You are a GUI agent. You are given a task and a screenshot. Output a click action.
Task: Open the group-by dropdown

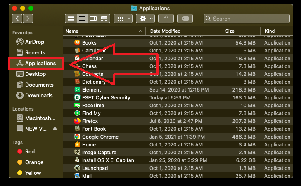[123, 19]
